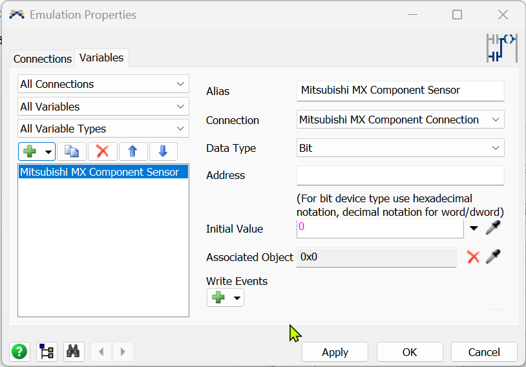Open the All Variable Types dropdown
This screenshot has width=526, height=367.
[x=103, y=129]
